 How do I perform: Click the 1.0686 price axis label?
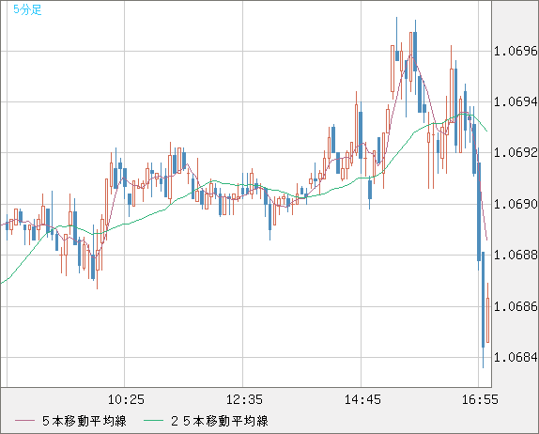click(x=516, y=306)
